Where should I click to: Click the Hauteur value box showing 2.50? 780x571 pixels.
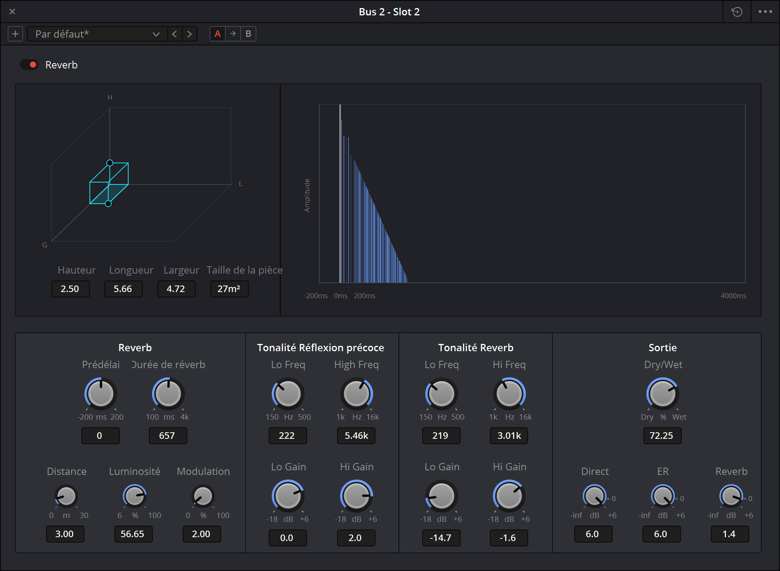(x=70, y=289)
